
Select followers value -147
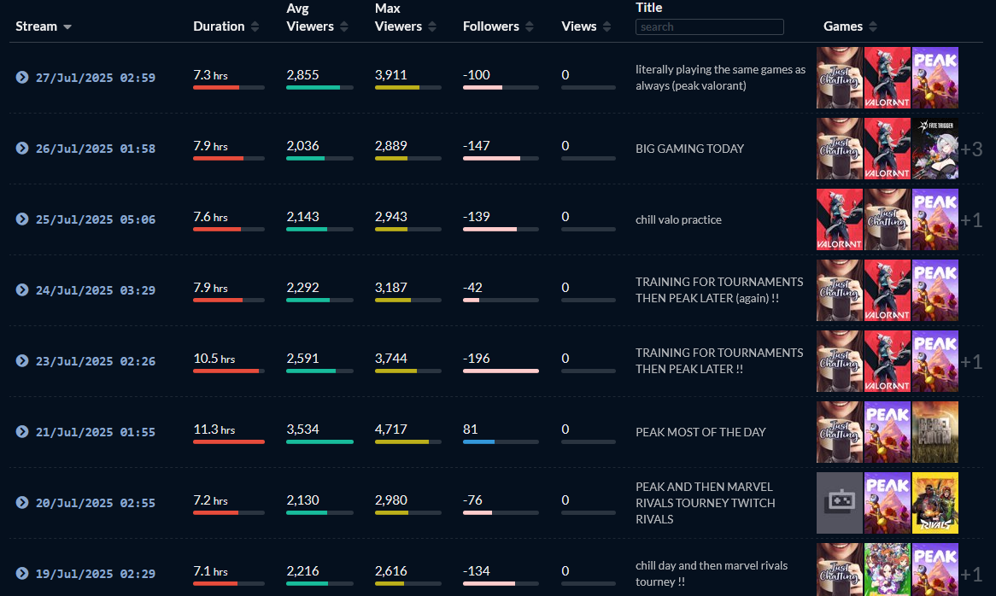(x=477, y=145)
